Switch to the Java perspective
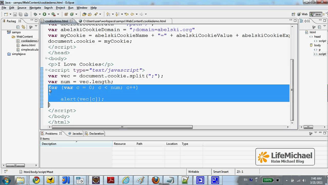The height and width of the screenshot is (185, 328). point(316,14)
